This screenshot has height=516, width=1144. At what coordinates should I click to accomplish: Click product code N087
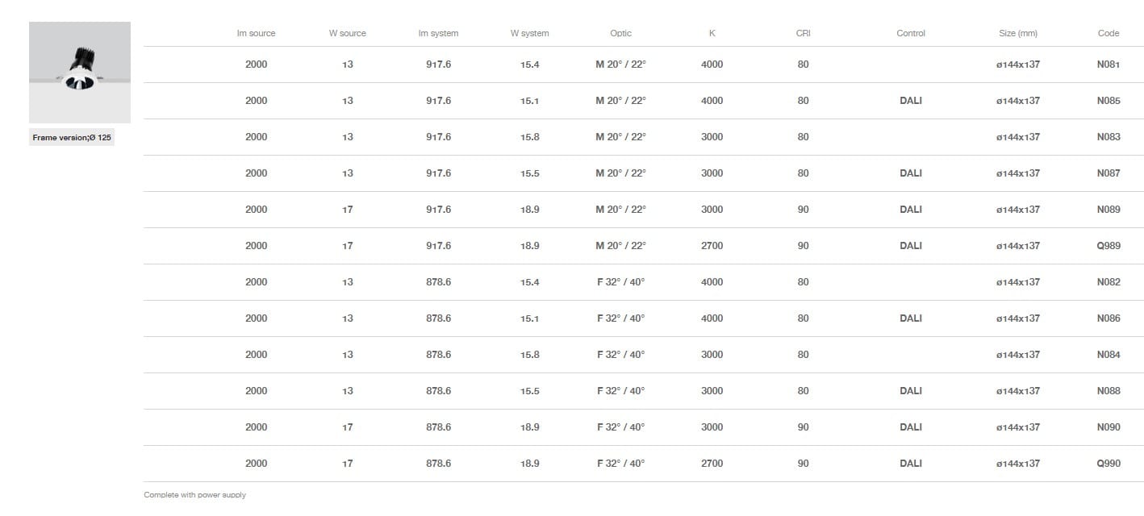[x=1108, y=173]
